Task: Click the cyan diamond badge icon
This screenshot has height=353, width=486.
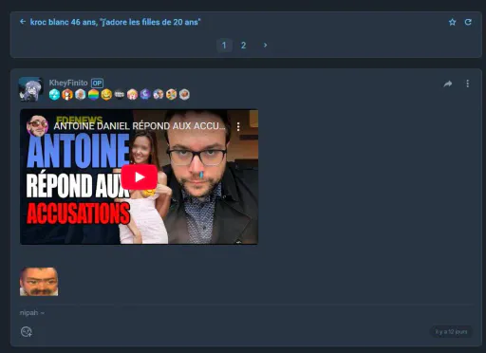Action: (x=54, y=94)
